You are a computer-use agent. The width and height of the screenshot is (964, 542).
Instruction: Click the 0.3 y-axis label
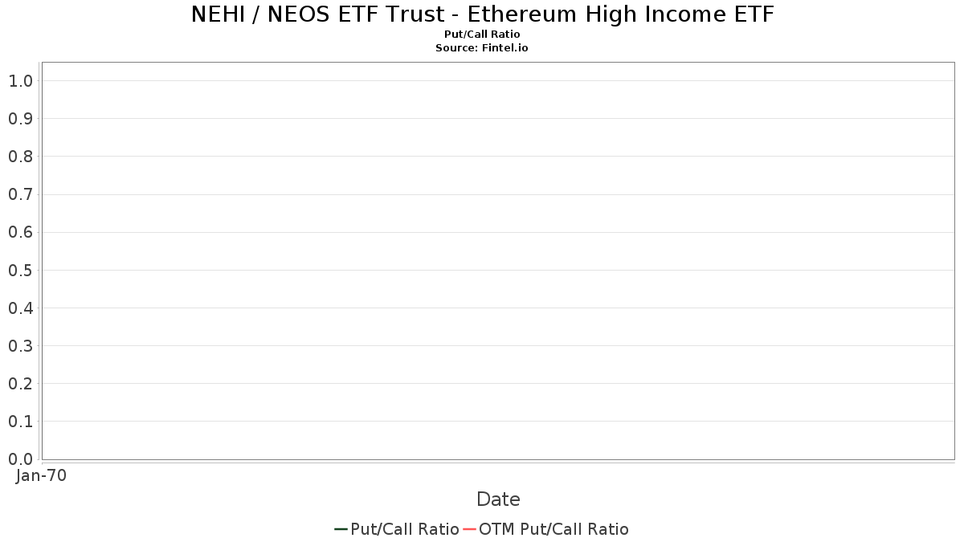pos(20,346)
